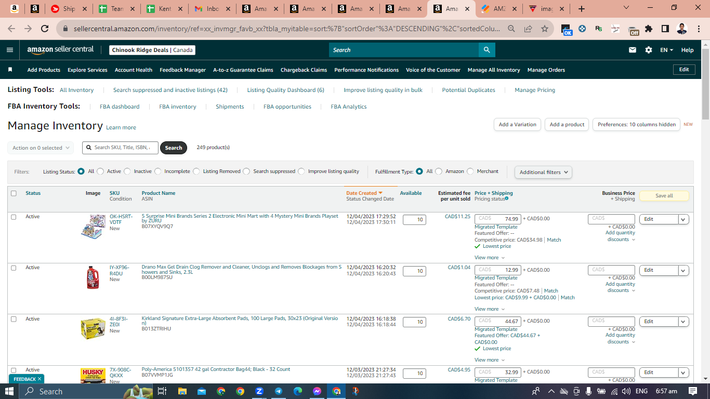Choose the Inactive listing status radio
This screenshot has height=399, width=710.
(127, 171)
